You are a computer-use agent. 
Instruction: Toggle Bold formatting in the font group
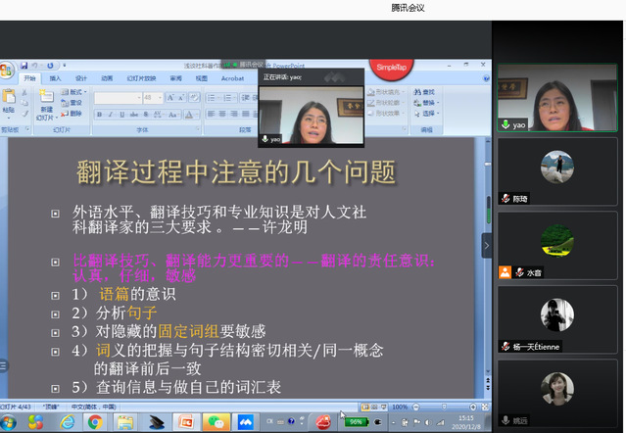coord(99,113)
